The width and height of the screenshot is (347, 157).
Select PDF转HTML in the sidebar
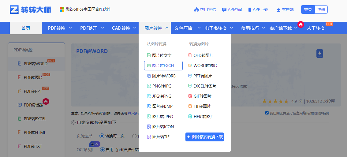tap(36, 133)
